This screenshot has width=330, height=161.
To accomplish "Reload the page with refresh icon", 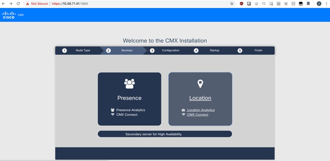I will pos(18,4).
